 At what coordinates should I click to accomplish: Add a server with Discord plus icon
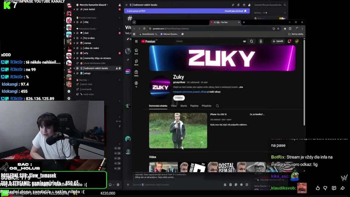(69, 91)
